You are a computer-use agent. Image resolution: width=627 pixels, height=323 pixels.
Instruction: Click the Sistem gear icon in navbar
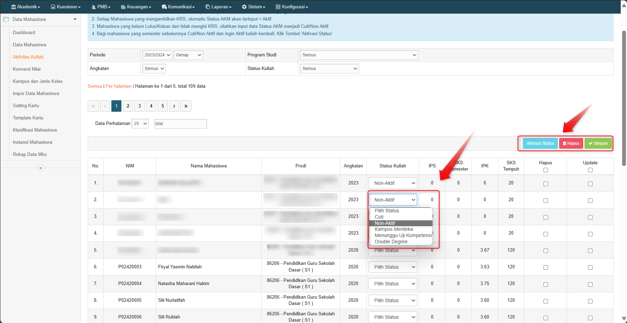(244, 7)
